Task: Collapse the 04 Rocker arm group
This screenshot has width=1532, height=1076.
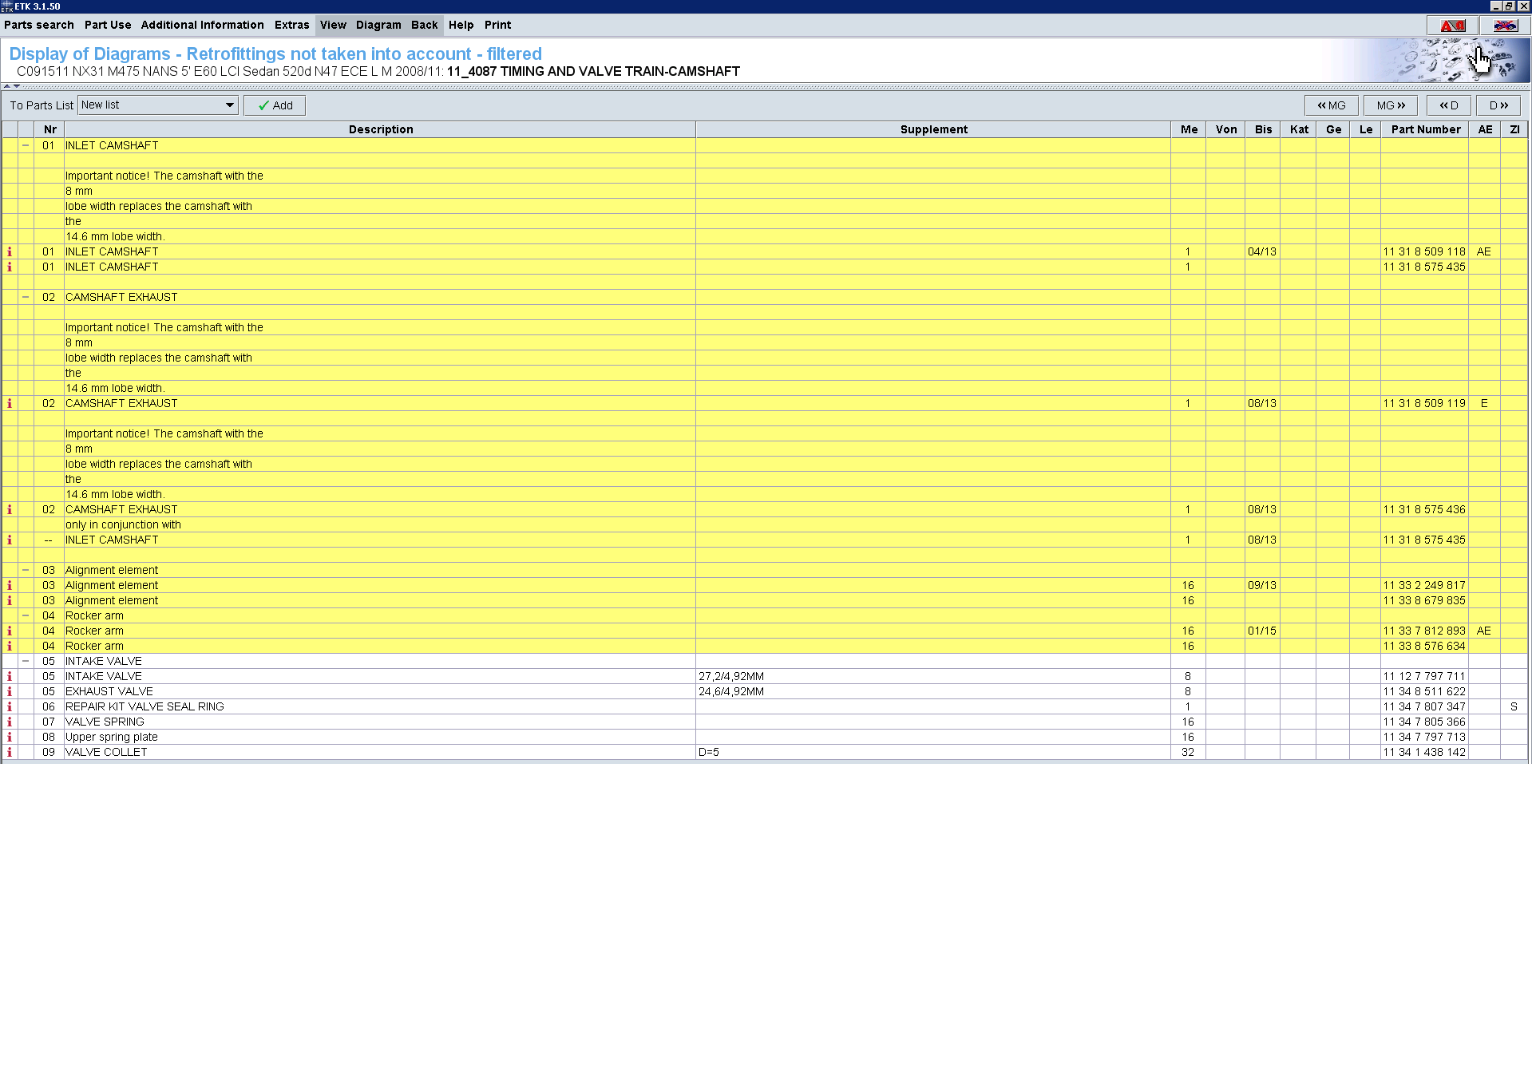Action: pos(26,615)
